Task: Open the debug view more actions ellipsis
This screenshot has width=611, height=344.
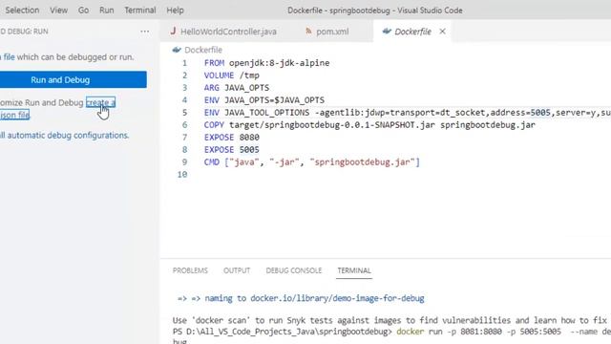Action: [x=144, y=32]
